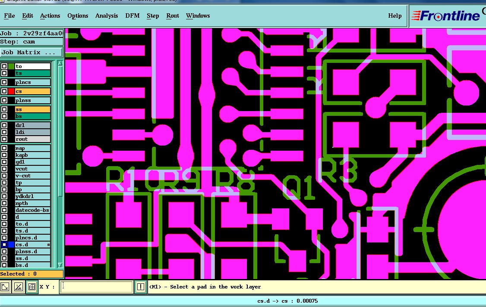The width and height of the screenshot is (486, 307).
Task: Click the Selected : 0 status field
Action: (x=32, y=274)
